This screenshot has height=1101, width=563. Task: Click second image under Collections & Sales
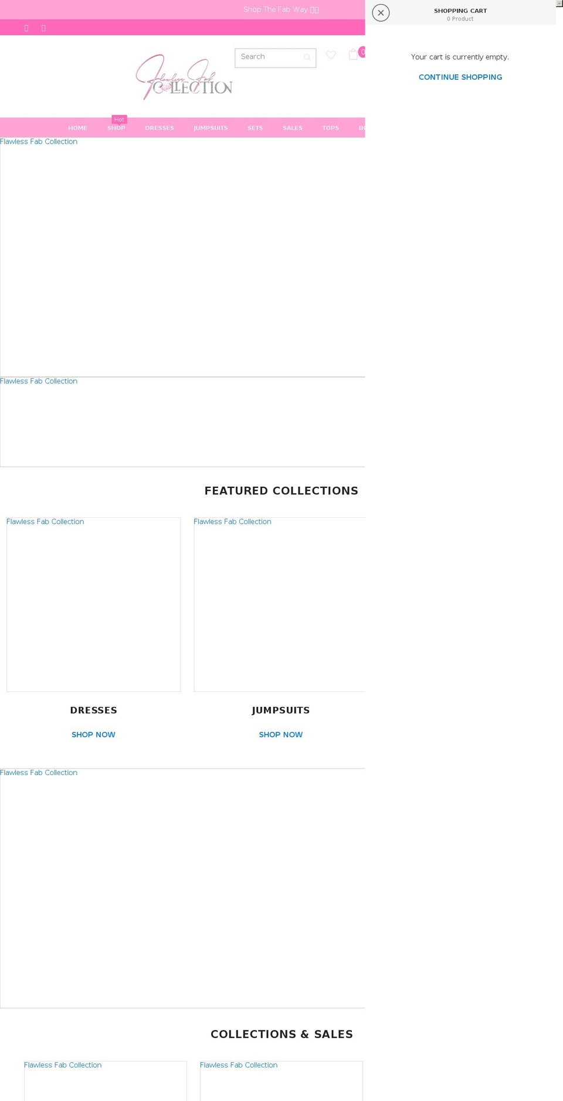coord(281,1080)
